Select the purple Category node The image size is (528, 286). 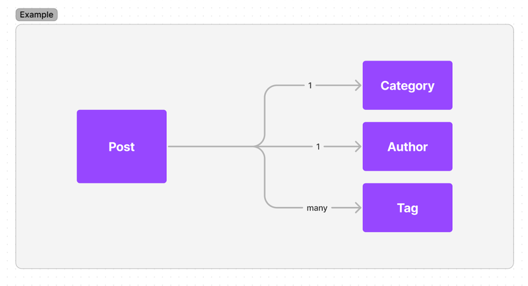[407, 86]
